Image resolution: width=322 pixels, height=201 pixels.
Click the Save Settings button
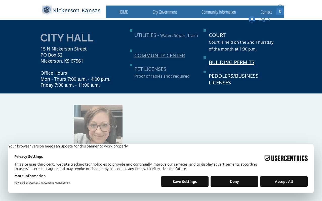[x=185, y=182]
